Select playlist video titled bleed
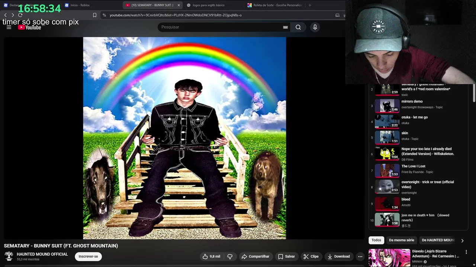The height and width of the screenshot is (267, 476). click(418, 204)
